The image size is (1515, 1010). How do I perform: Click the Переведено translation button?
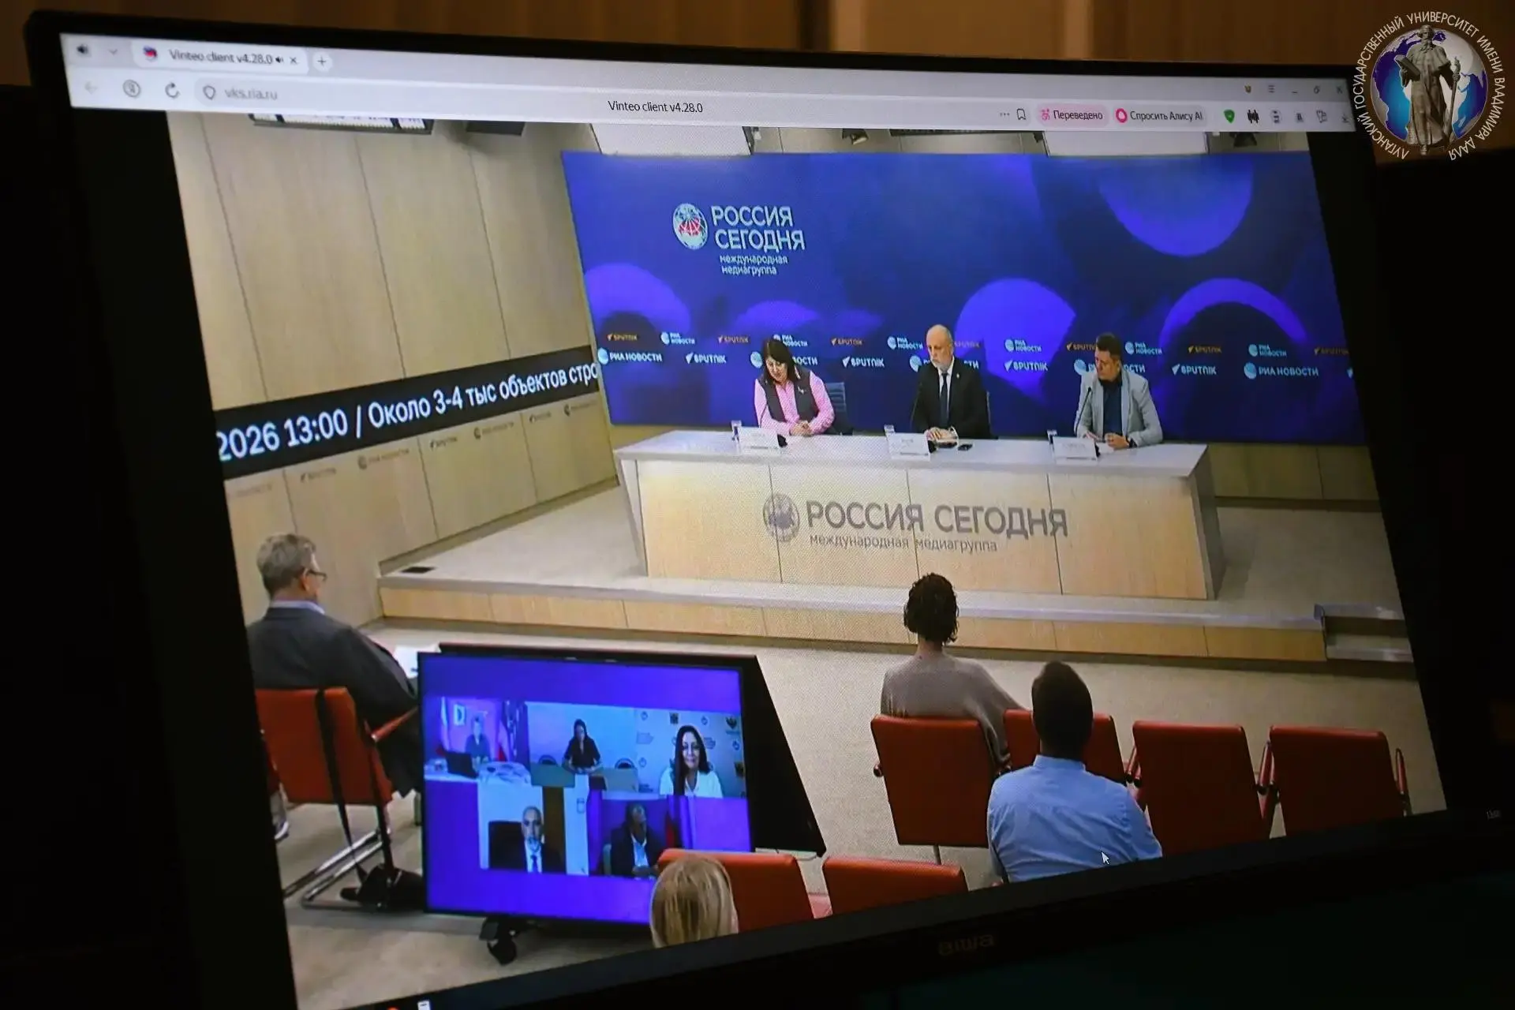(x=1071, y=115)
